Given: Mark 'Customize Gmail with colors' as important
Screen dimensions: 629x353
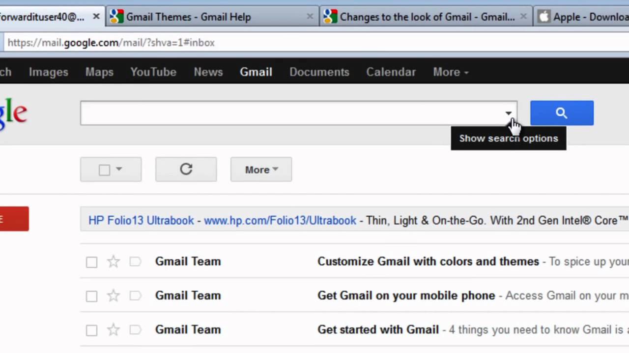Looking at the screenshot, I should [x=135, y=262].
